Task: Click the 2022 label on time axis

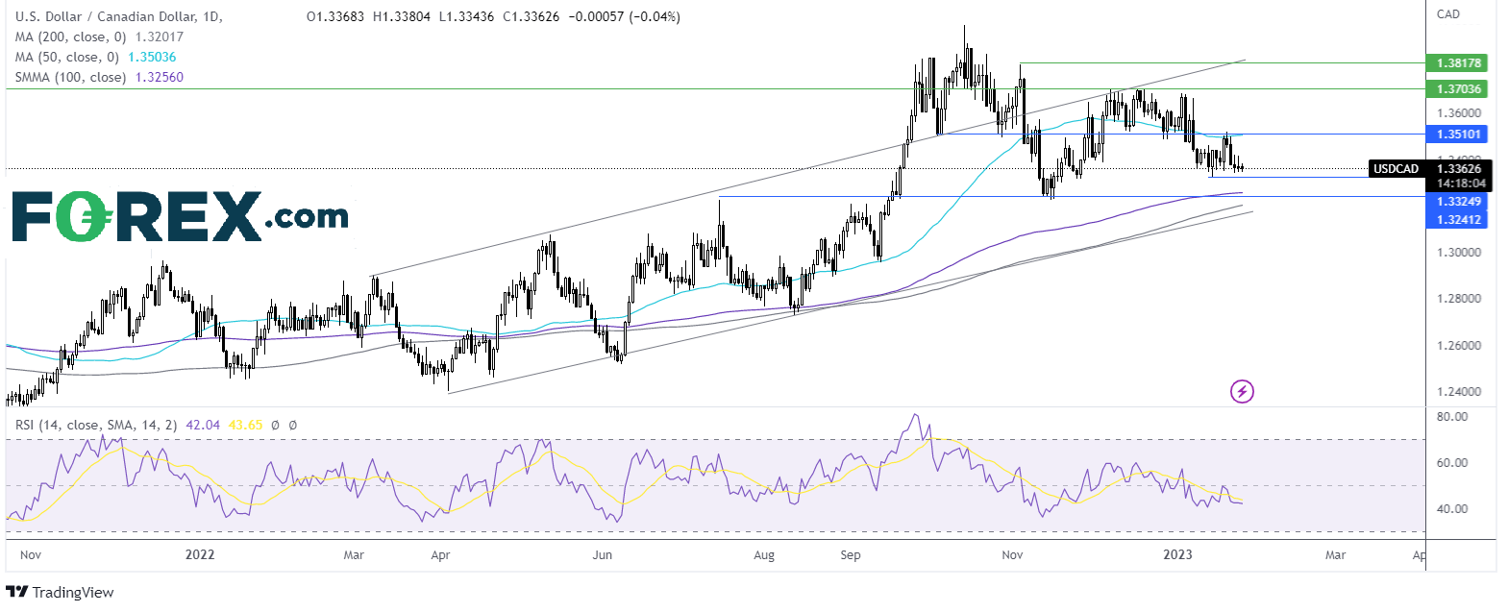Action: pos(200,554)
